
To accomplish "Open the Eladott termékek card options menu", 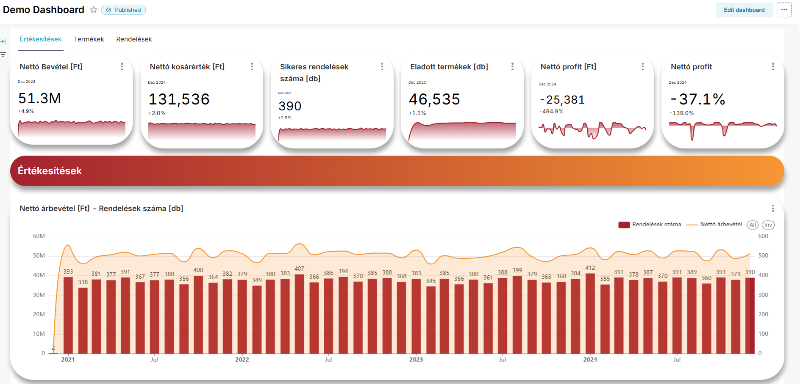I will coord(513,66).
